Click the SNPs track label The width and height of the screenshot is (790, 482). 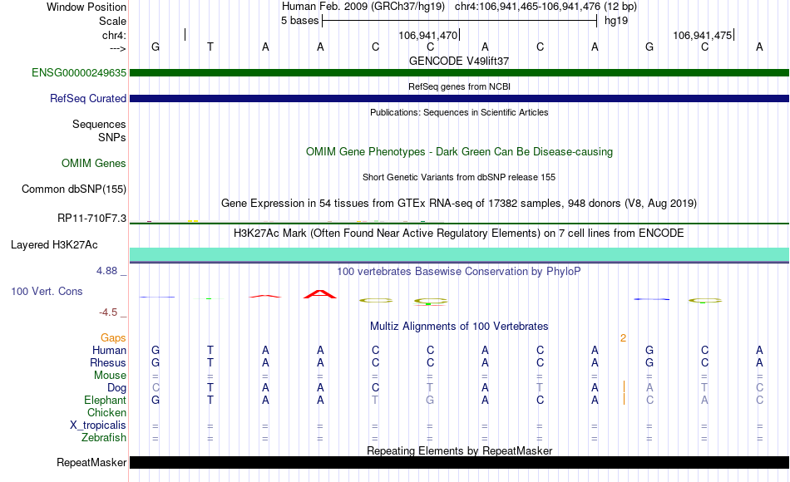pyautogui.click(x=112, y=137)
